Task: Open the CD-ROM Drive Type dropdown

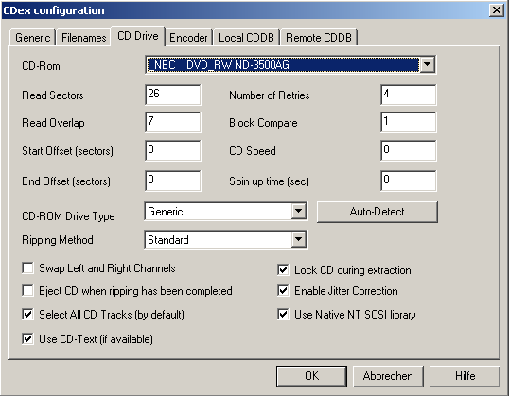Action: pos(299,212)
